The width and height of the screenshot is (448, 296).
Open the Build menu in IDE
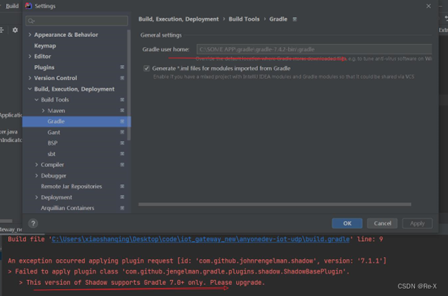coord(12,6)
